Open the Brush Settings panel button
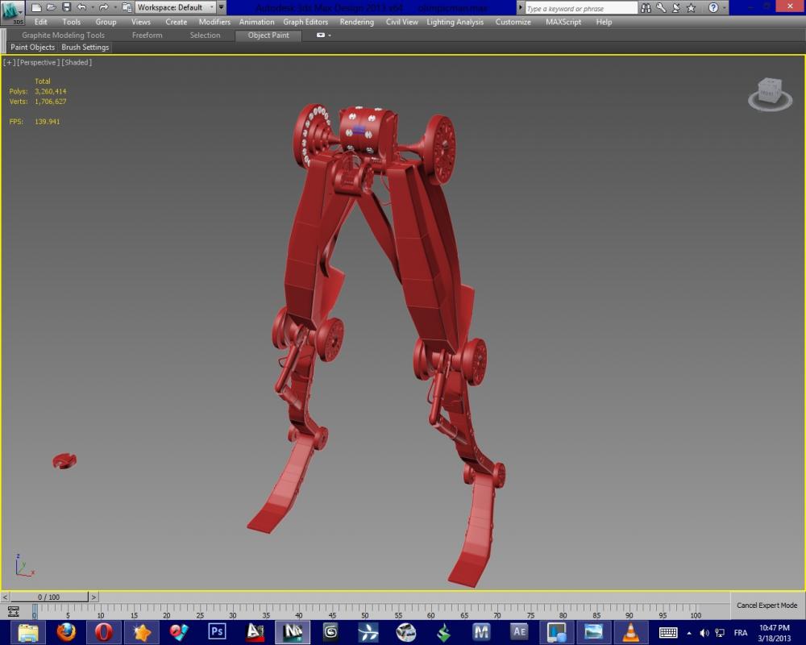Viewport: 806px width, 645px height. 85,48
